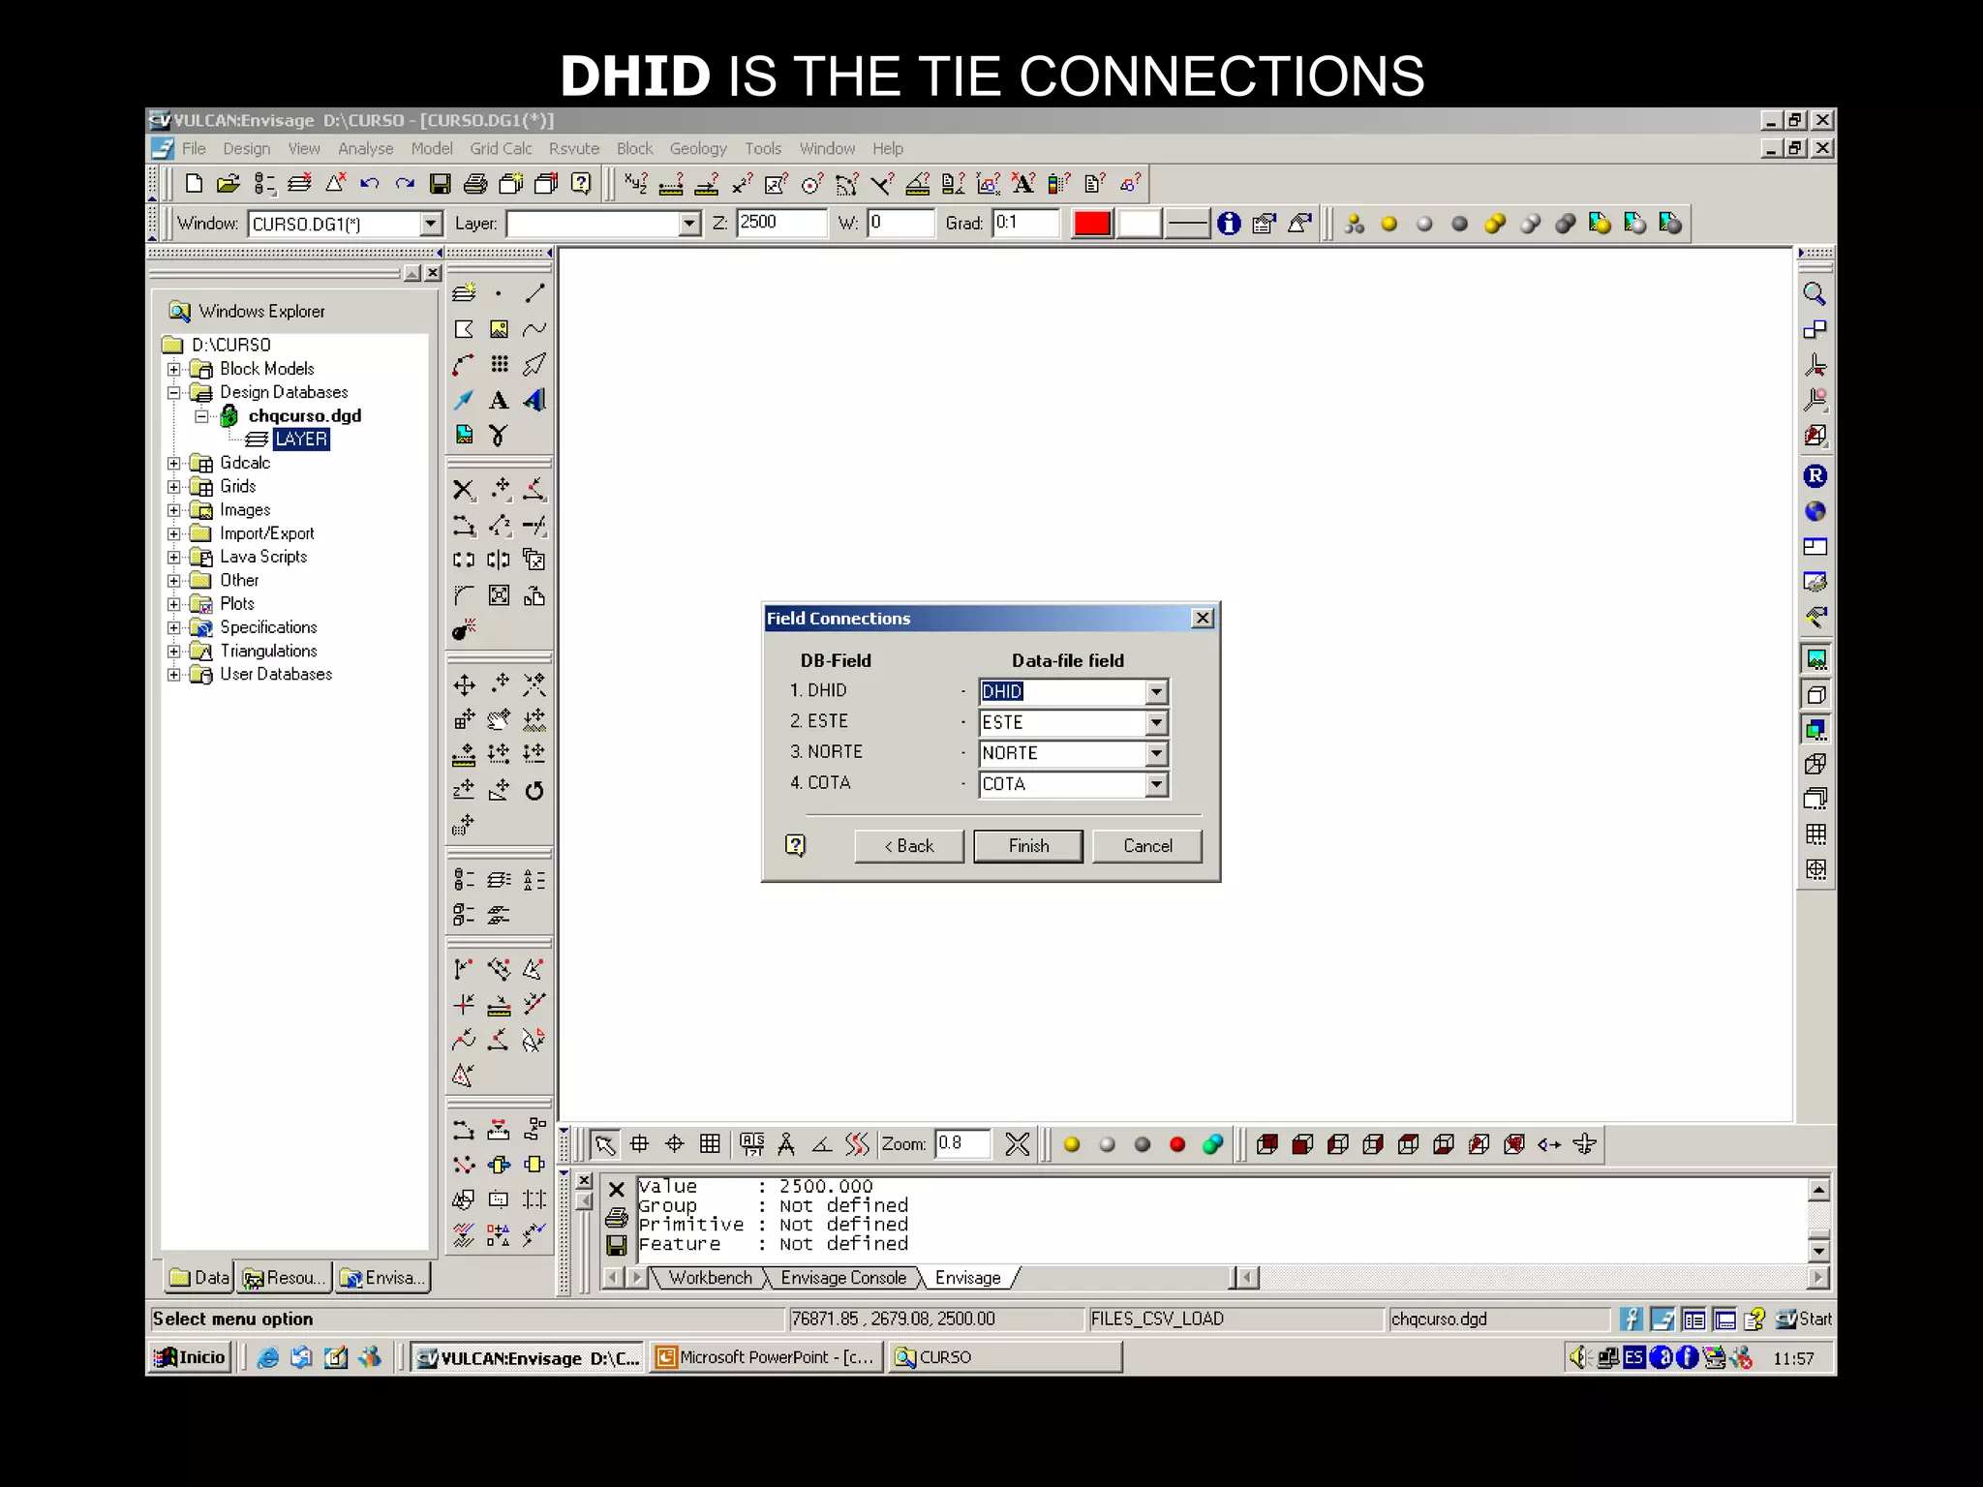Open the Geology menu
Viewport: 1983px width, 1487px height.
[x=697, y=149]
